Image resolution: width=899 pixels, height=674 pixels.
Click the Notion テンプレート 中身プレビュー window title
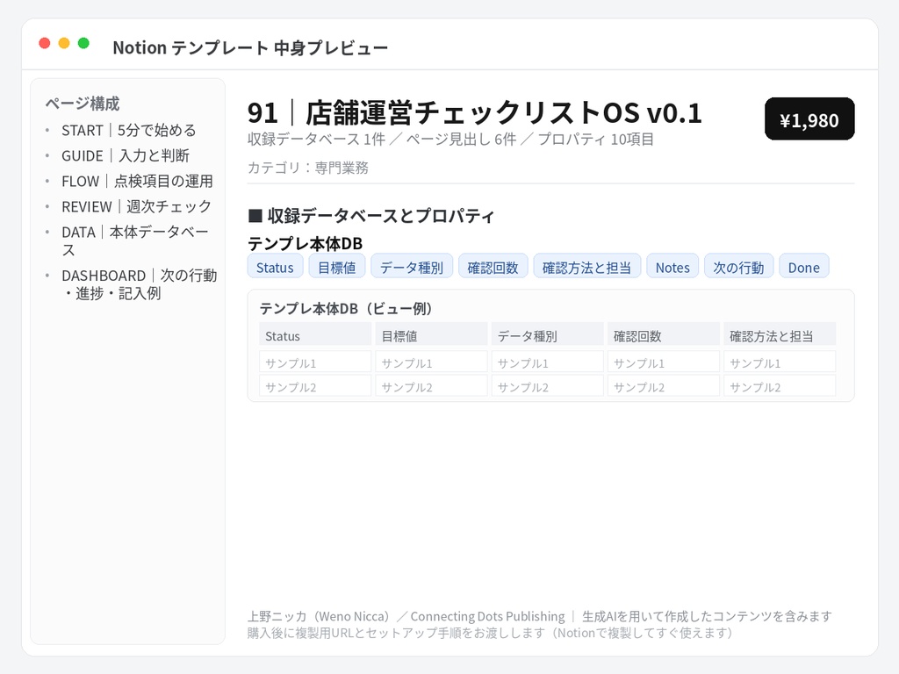coord(250,47)
